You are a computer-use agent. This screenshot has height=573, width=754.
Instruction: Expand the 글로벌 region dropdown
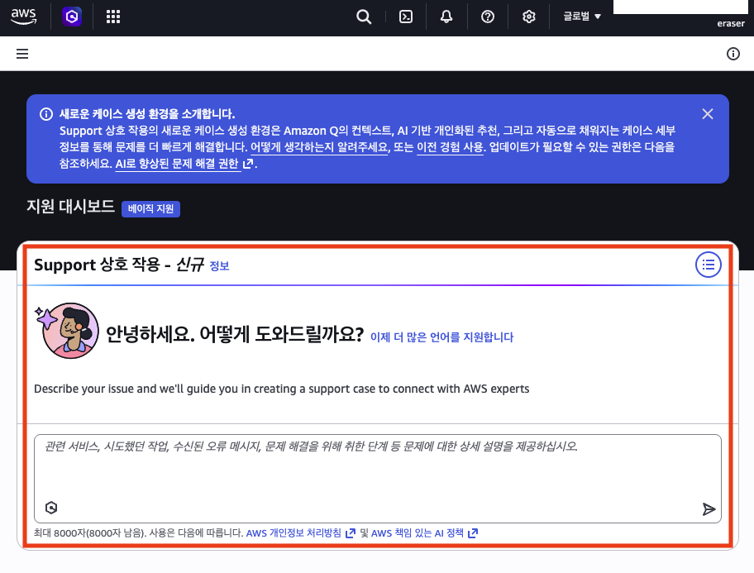tap(582, 17)
